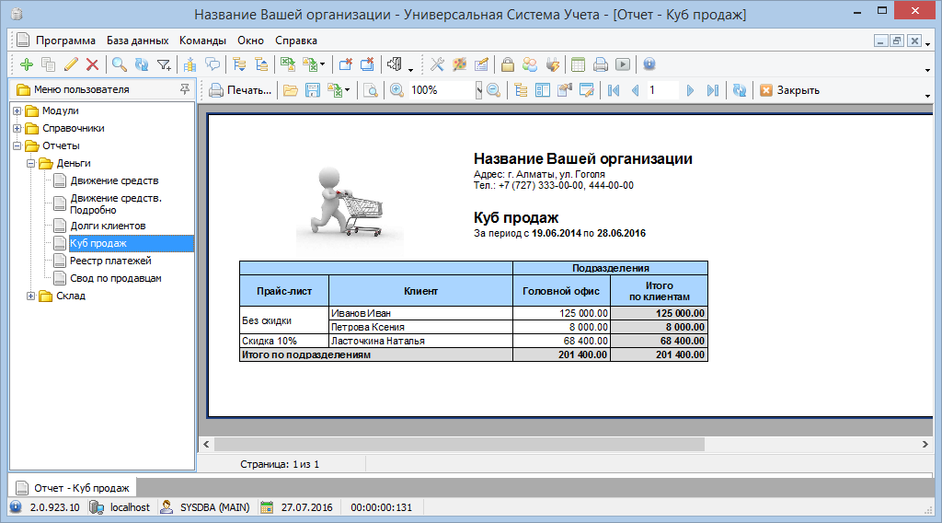Open the users icon in the toolbar
The image size is (942, 523).
click(529, 64)
